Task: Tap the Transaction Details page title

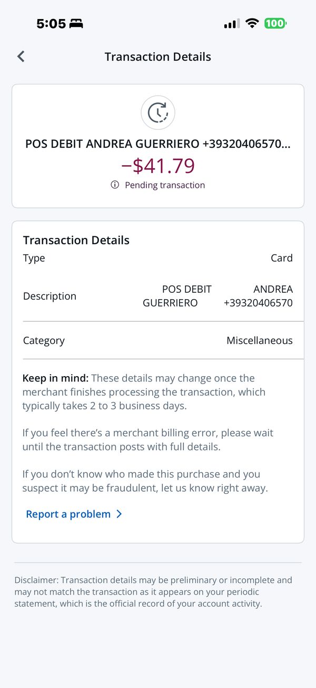Action: click(158, 57)
